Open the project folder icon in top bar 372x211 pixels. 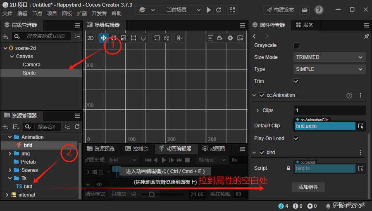tap(304, 10)
